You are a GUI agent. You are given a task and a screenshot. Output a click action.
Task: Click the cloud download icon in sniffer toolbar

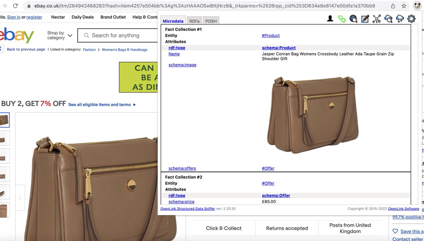point(400,18)
